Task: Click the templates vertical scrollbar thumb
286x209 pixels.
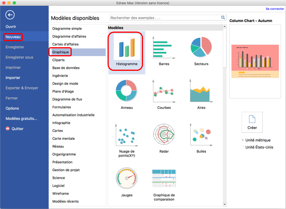Action: pos(225,48)
